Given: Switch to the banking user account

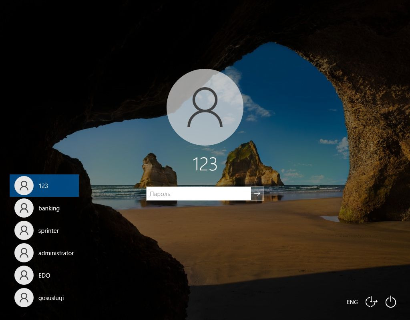Looking at the screenshot, I should tap(49, 208).
